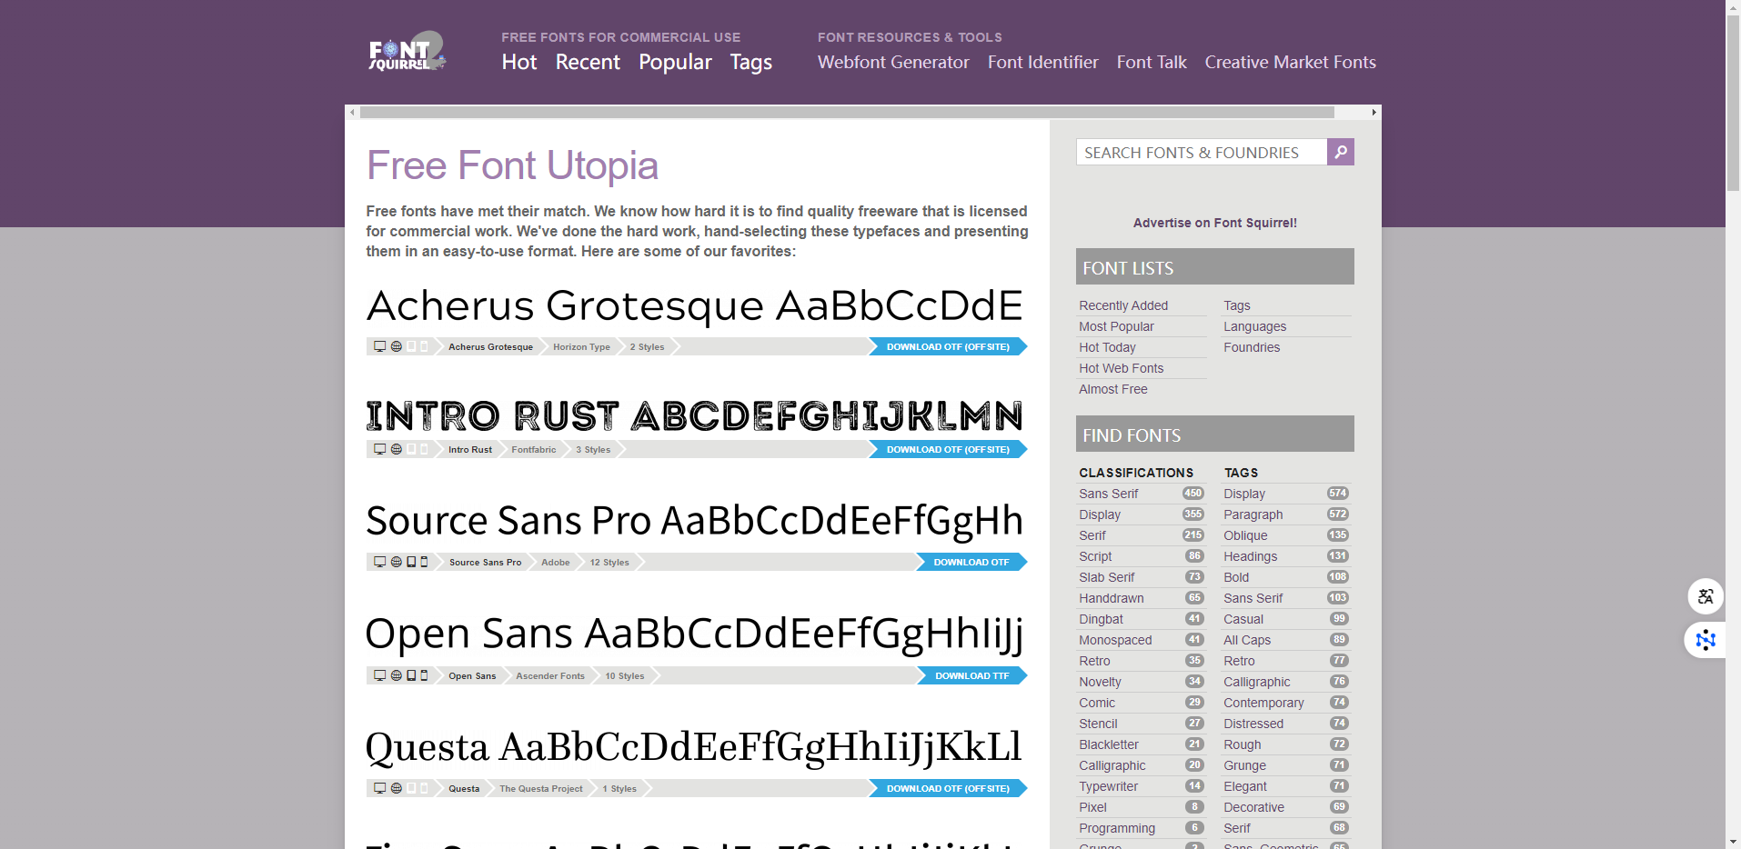This screenshot has height=849, width=1741.
Task: Open Languages in Font Lists
Action: (1254, 326)
